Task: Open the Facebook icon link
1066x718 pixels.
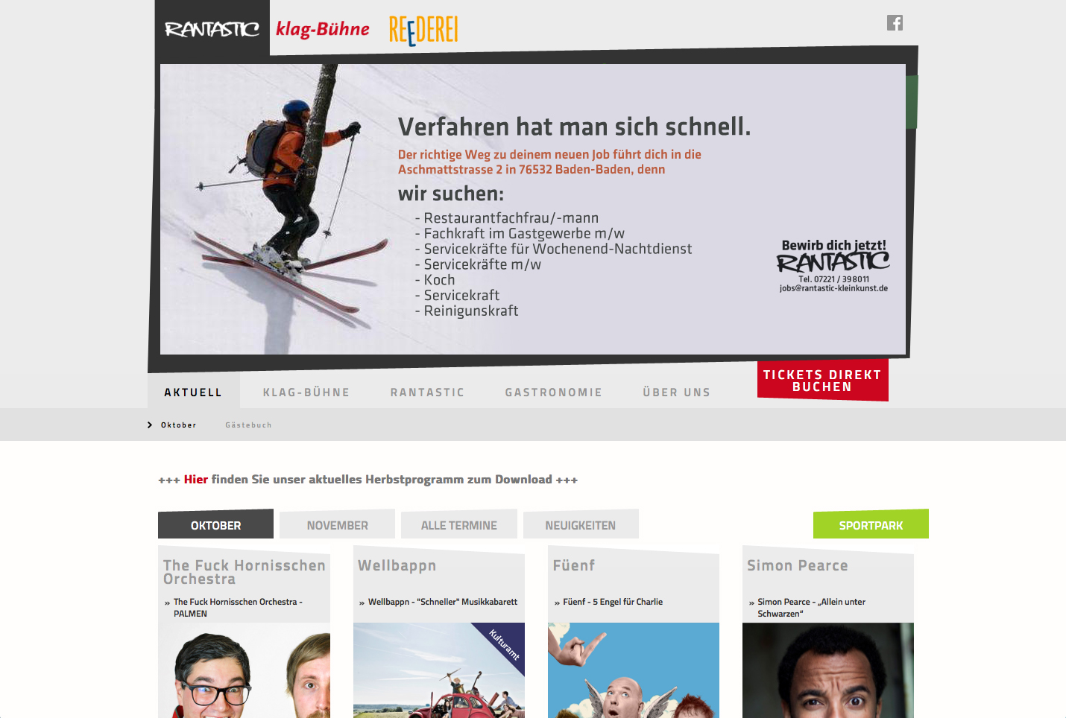Action: [x=895, y=23]
